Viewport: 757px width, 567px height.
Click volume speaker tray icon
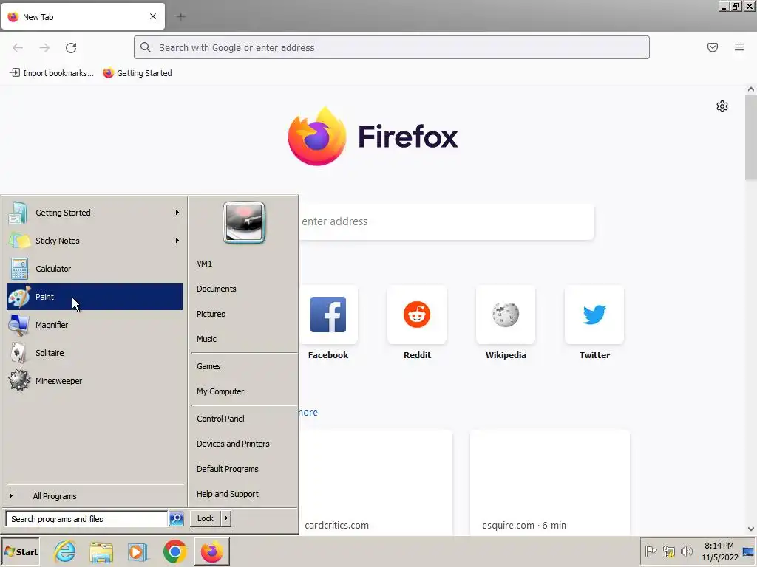point(686,551)
